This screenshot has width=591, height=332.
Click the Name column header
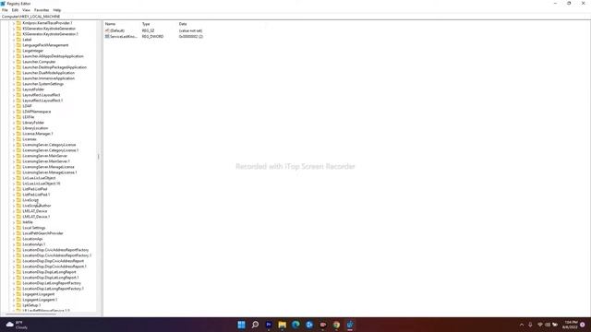(x=110, y=24)
